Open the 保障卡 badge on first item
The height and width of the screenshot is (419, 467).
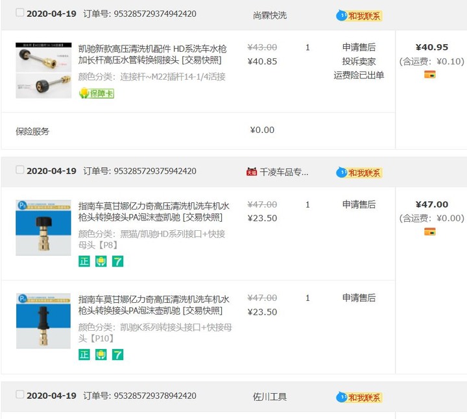coord(97,93)
